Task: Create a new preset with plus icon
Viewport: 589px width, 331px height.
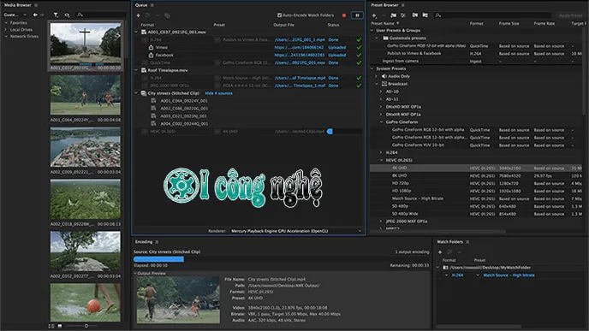Action: click(x=374, y=15)
